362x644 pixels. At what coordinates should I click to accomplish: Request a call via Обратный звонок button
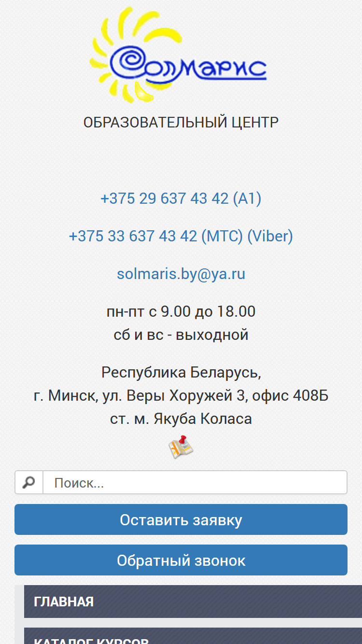point(181,560)
